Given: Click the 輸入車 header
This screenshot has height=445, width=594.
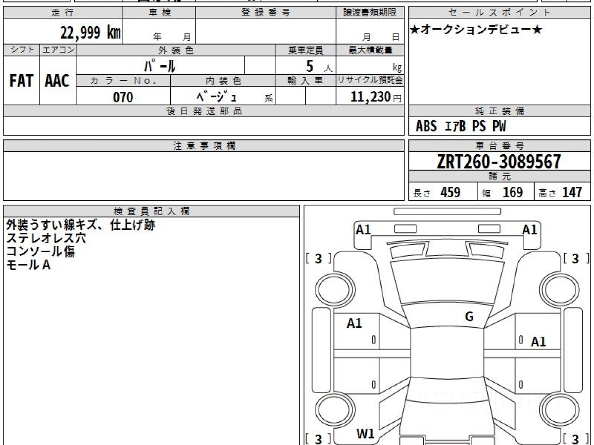Looking at the screenshot, I should (305, 81).
